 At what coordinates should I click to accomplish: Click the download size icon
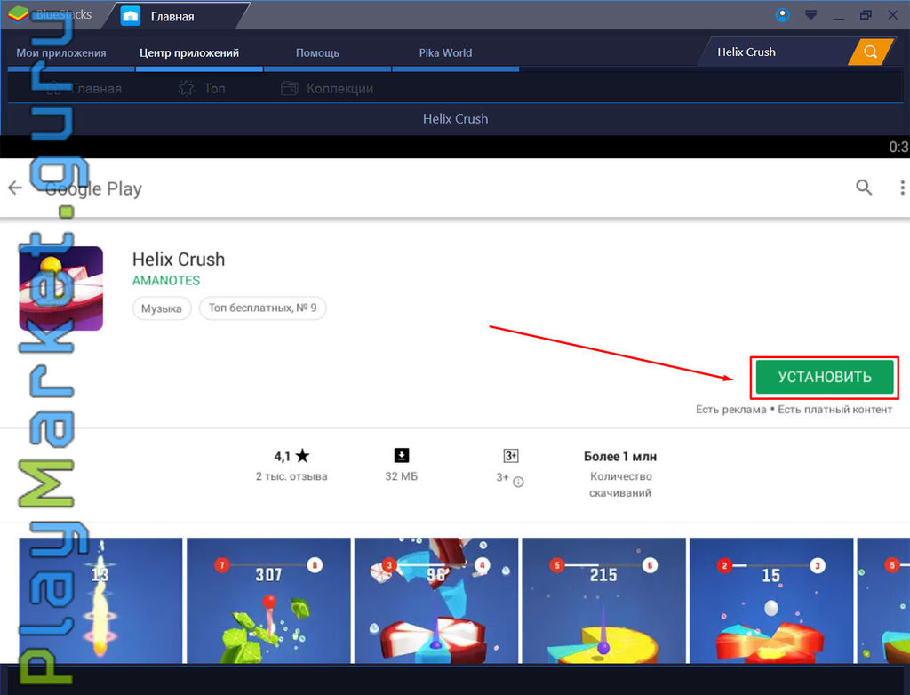coord(402,455)
